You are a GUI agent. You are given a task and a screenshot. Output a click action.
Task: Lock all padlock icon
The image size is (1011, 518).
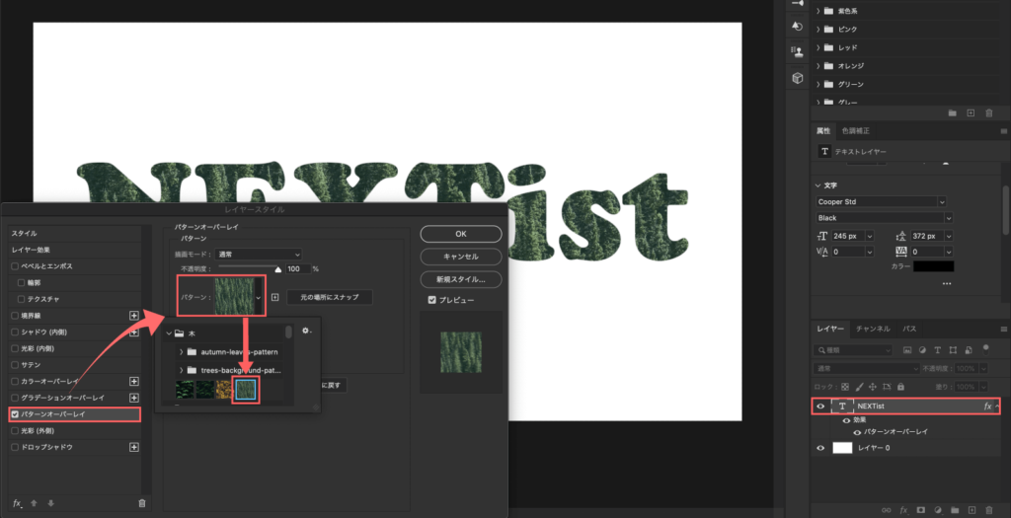pos(900,387)
